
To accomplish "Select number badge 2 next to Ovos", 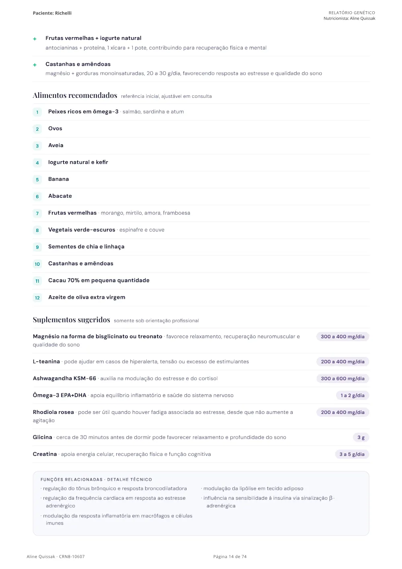I will [x=37, y=129].
